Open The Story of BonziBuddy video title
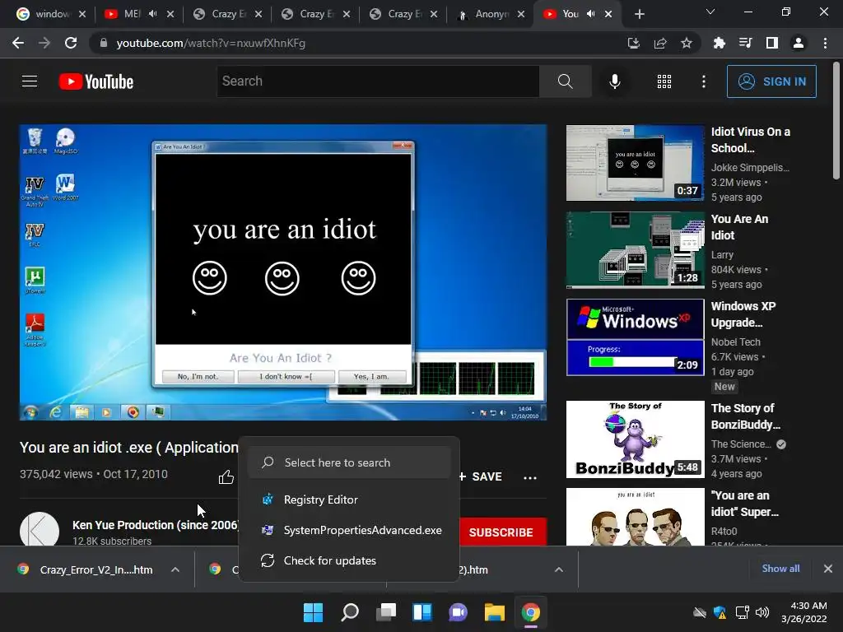Screen dimensions: 843x632 (745, 416)
